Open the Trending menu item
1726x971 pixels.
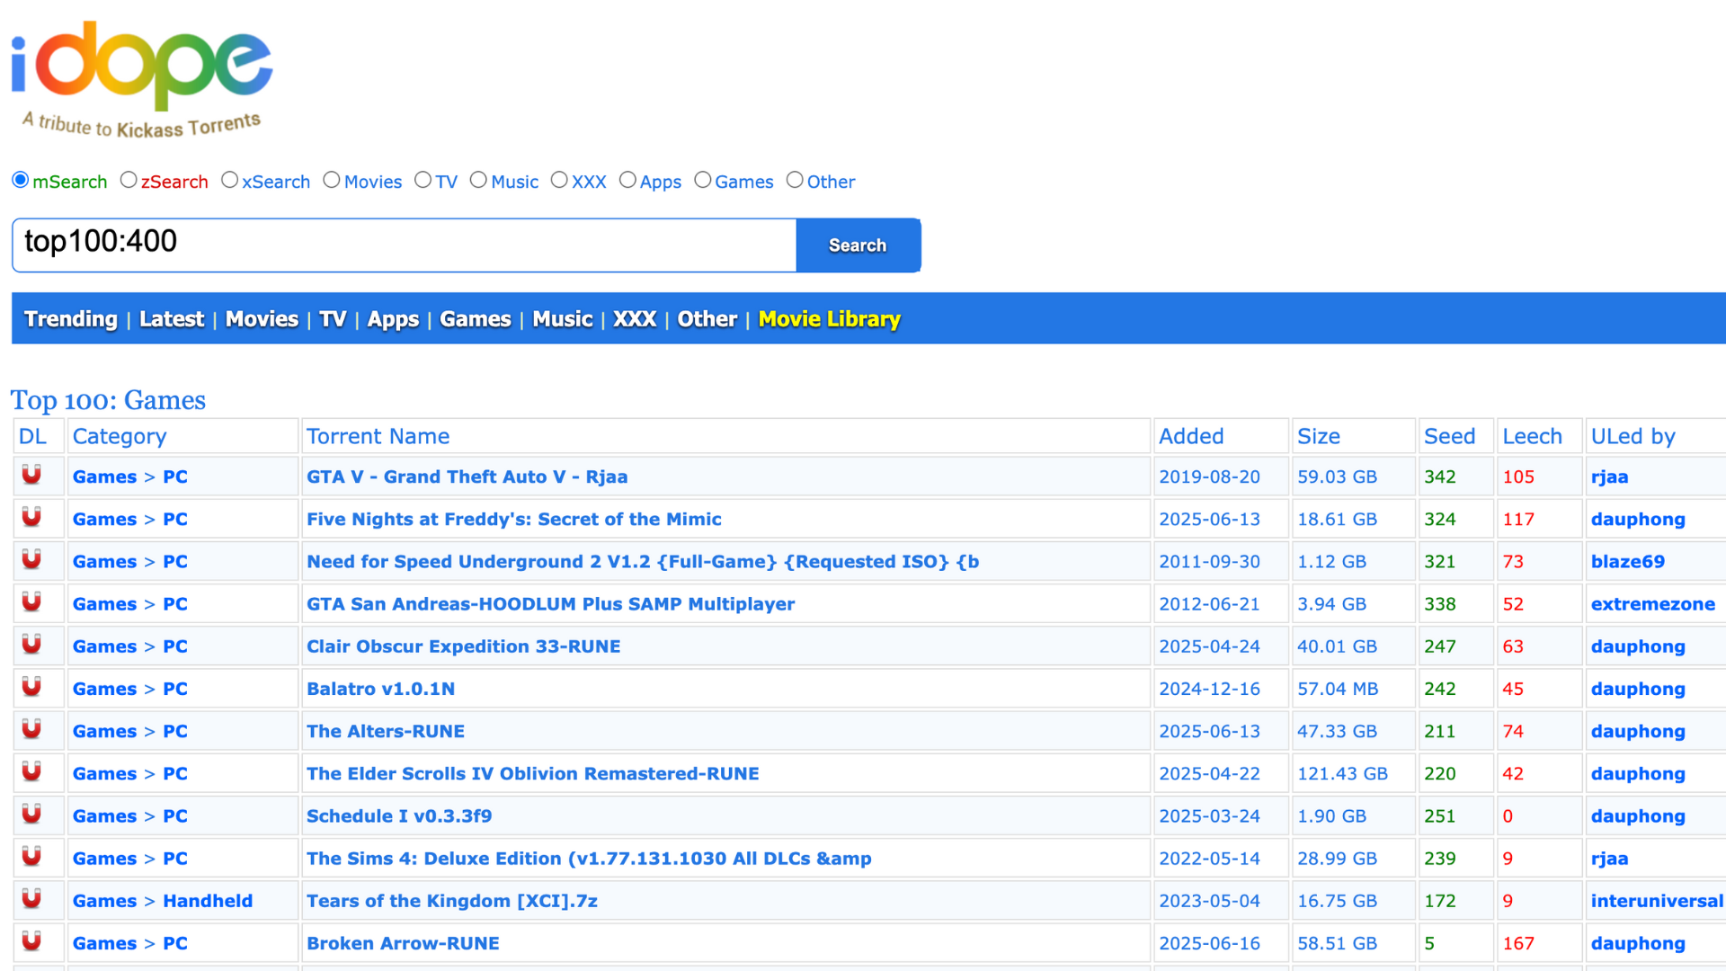[70, 319]
